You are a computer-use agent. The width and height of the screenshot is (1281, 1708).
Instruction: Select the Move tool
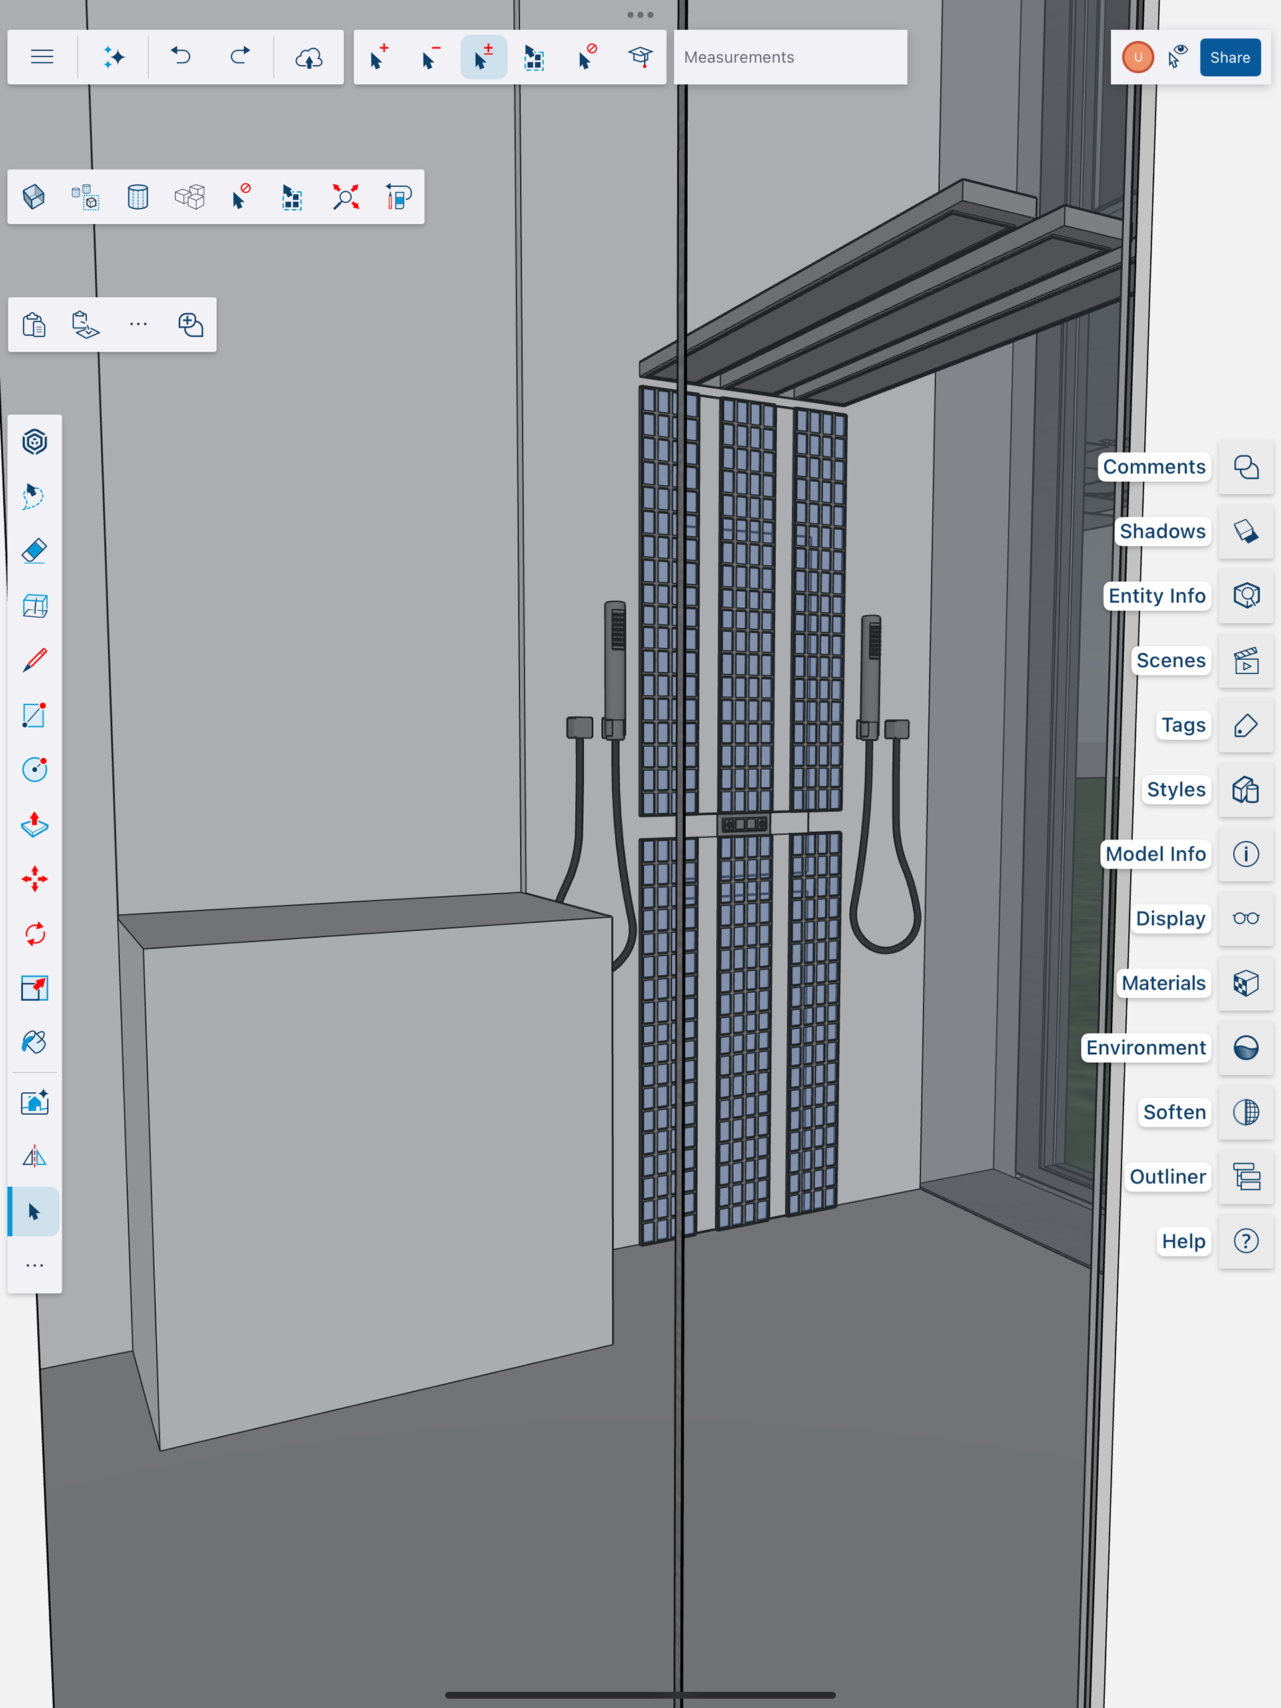(35, 879)
